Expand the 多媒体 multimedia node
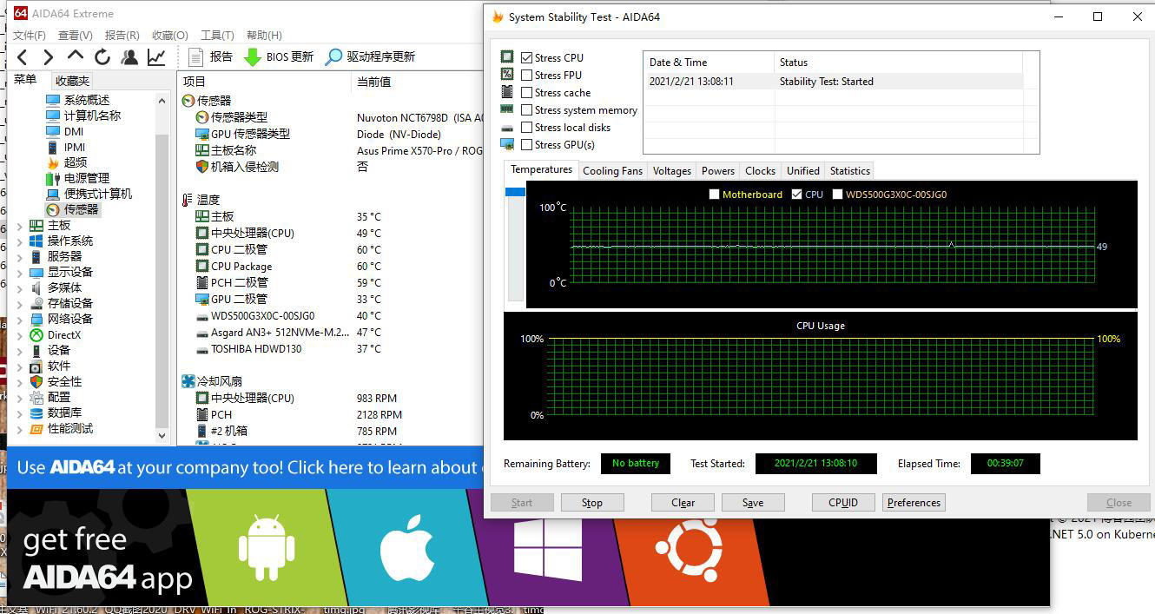1155x614 pixels. 20,287
